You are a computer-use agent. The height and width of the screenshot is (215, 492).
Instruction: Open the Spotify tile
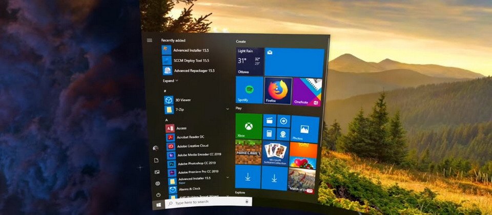coord(249,90)
